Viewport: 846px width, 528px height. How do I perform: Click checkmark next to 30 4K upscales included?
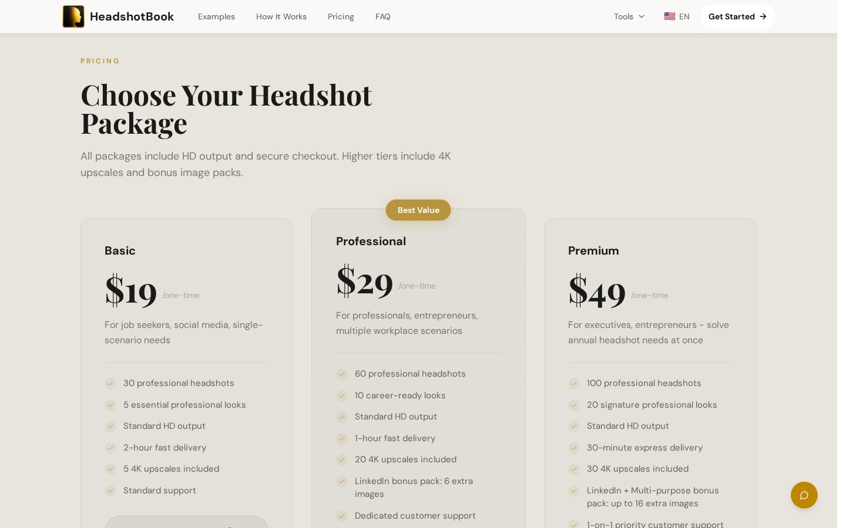pyautogui.click(x=574, y=469)
